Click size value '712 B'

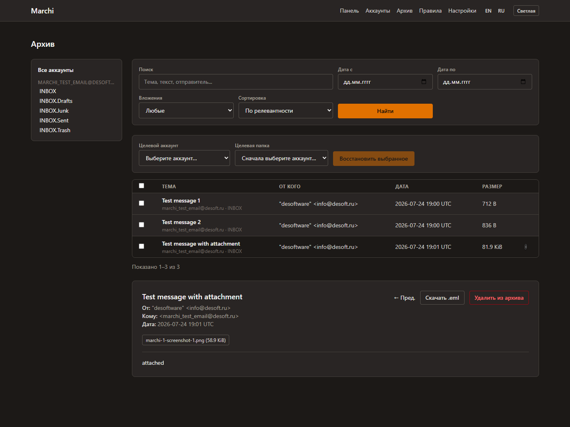pyautogui.click(x=489, y=204)
